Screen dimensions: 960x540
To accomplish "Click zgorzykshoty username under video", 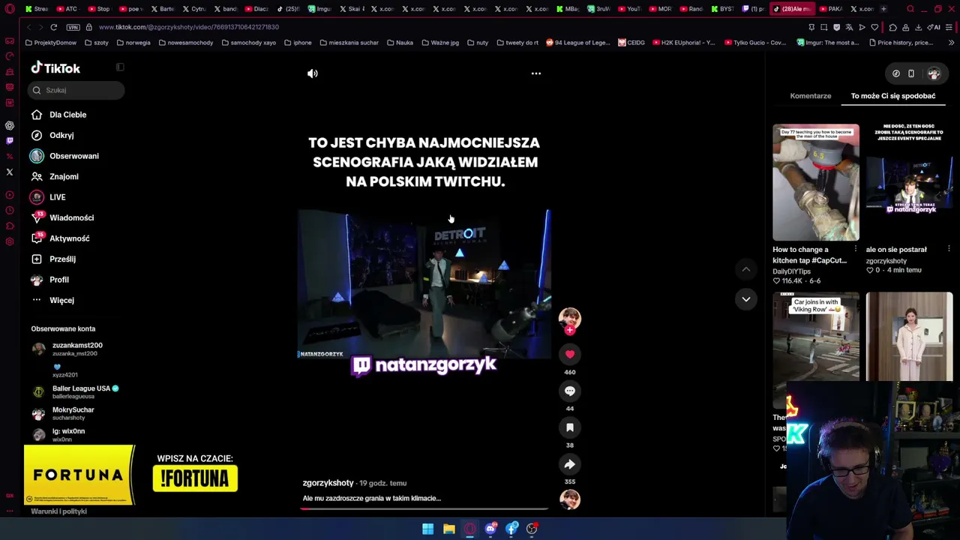I will [328, 483].
